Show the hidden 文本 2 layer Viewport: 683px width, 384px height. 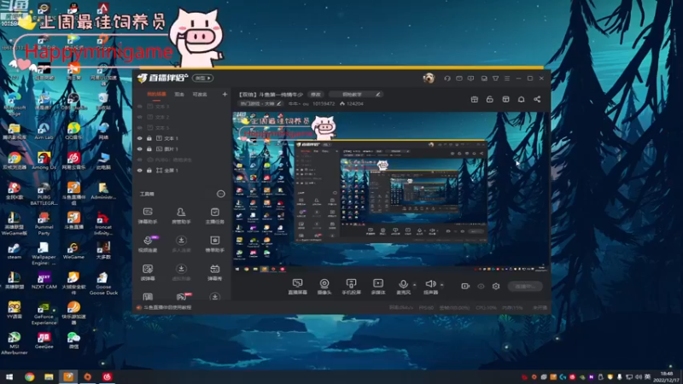tap(140, 117)
